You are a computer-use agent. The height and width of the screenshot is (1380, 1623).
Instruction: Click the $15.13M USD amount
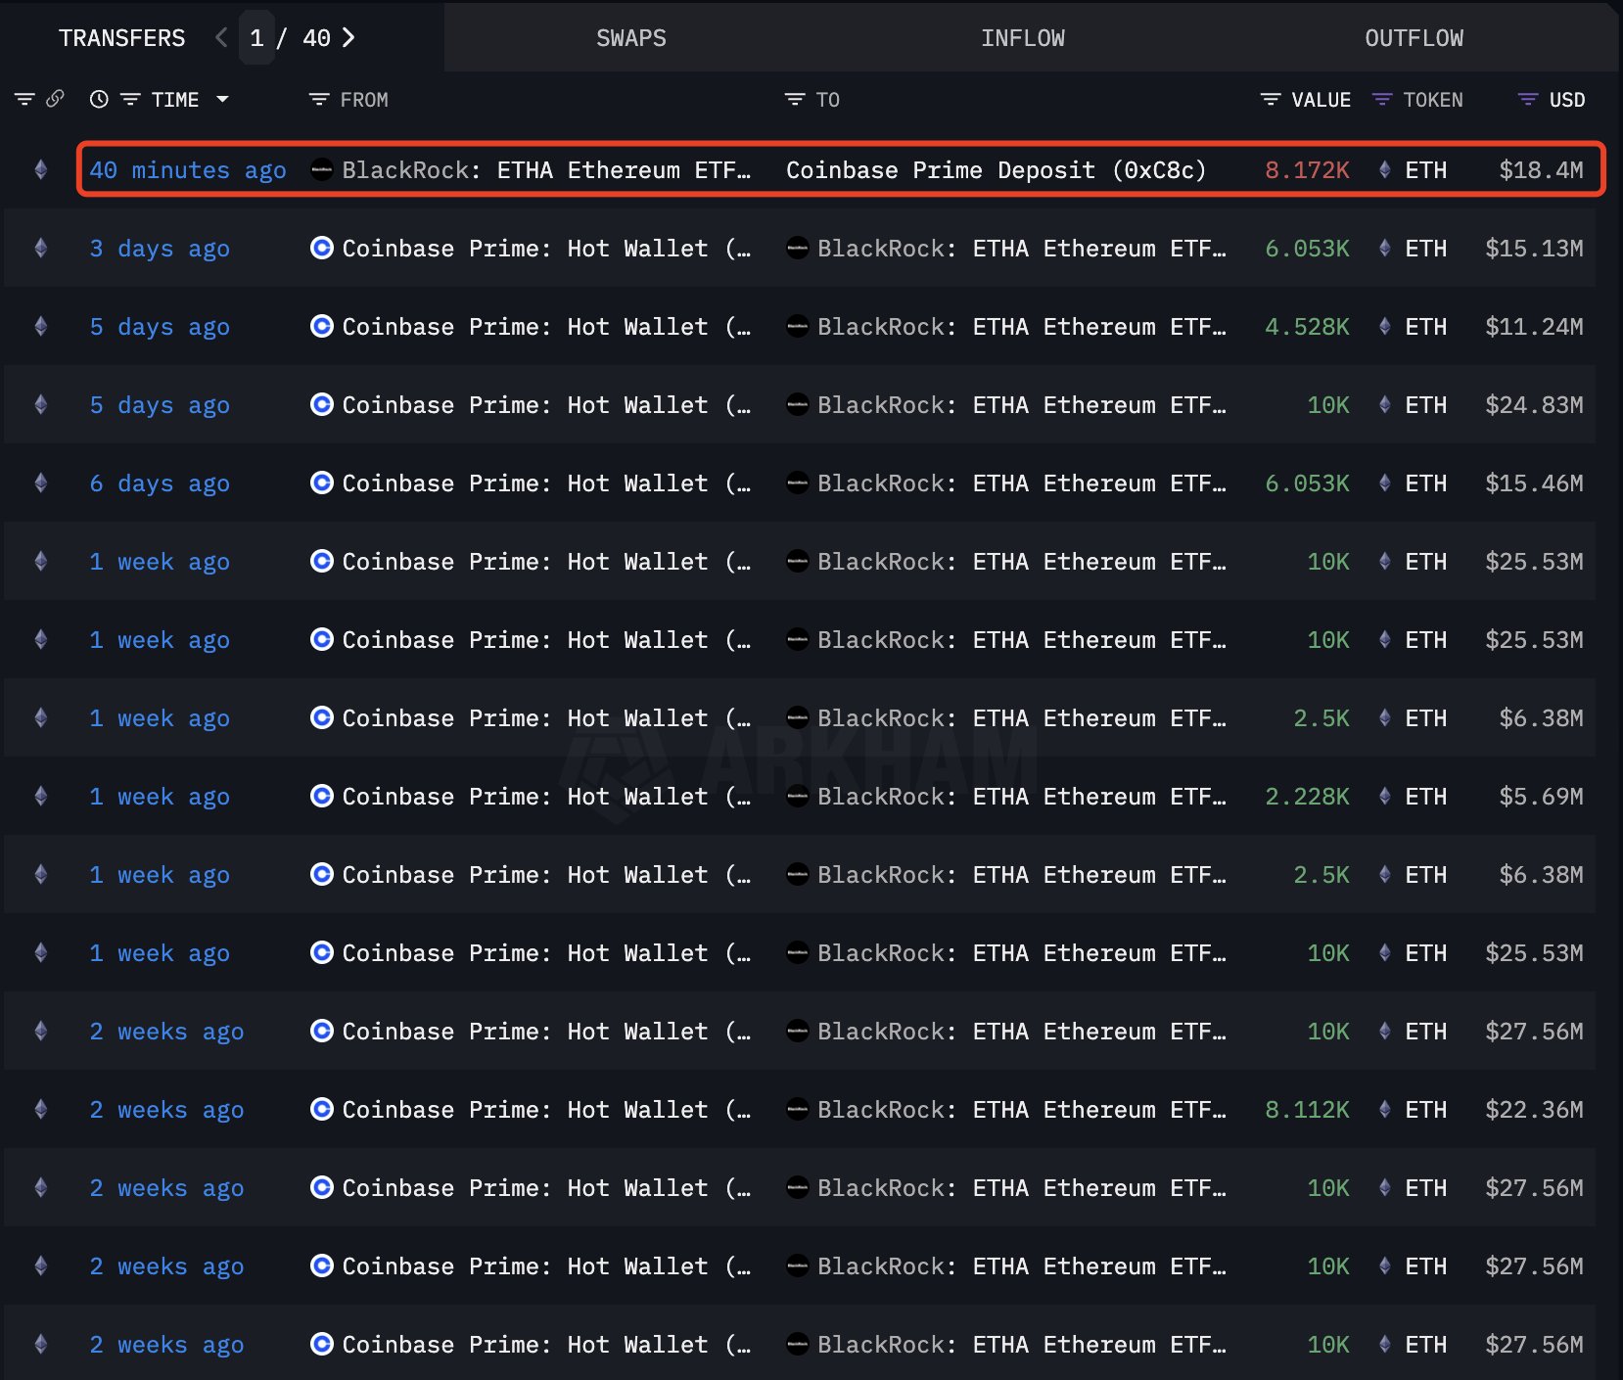click(x=1534, y=249)
